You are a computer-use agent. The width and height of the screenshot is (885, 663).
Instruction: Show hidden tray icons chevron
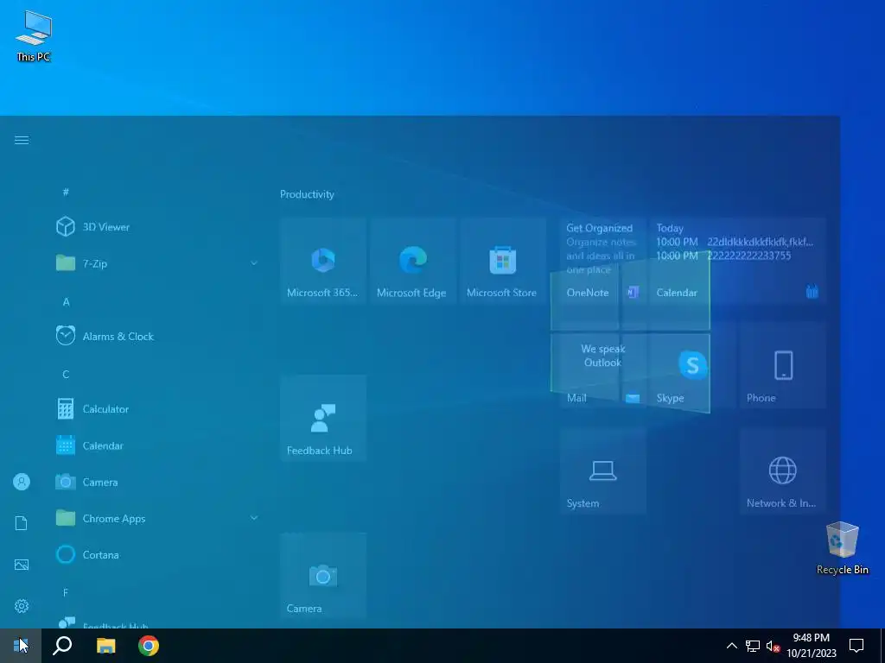pyautogui.click(x=731, y=646)
